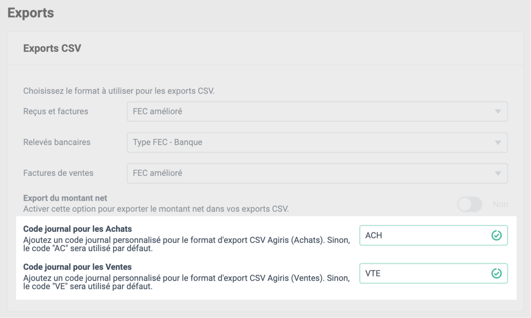Click the green checkmark icon in ACH field

point(497,236)
